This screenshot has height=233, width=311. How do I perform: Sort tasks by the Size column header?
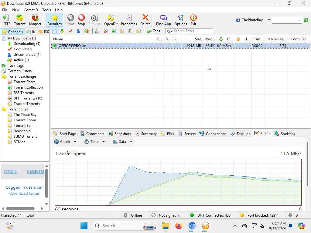pos(192,39)
